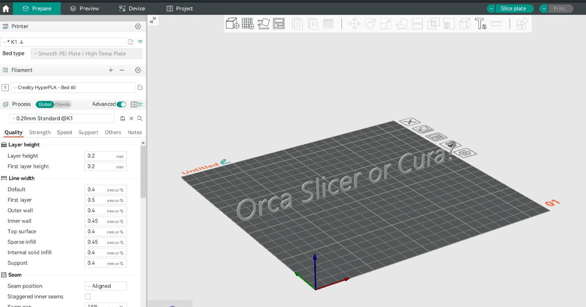
Task: Add a filament with plus icon
Action: coord(111,70)
